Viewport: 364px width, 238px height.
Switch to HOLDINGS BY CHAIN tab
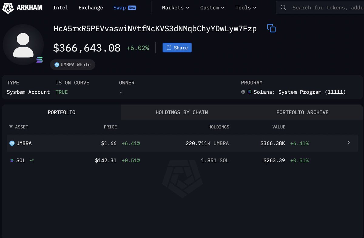tap(182, 112)
